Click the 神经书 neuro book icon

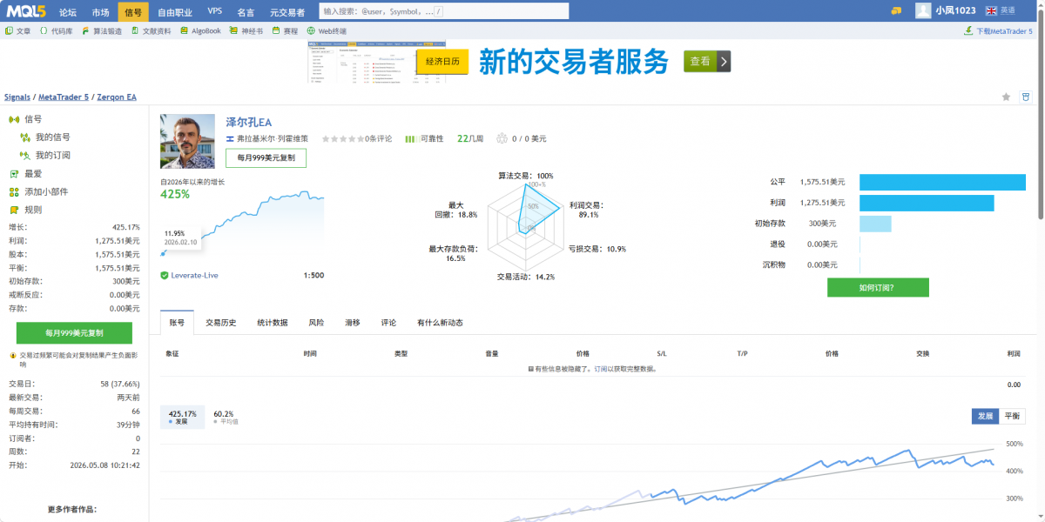[233, 30]
